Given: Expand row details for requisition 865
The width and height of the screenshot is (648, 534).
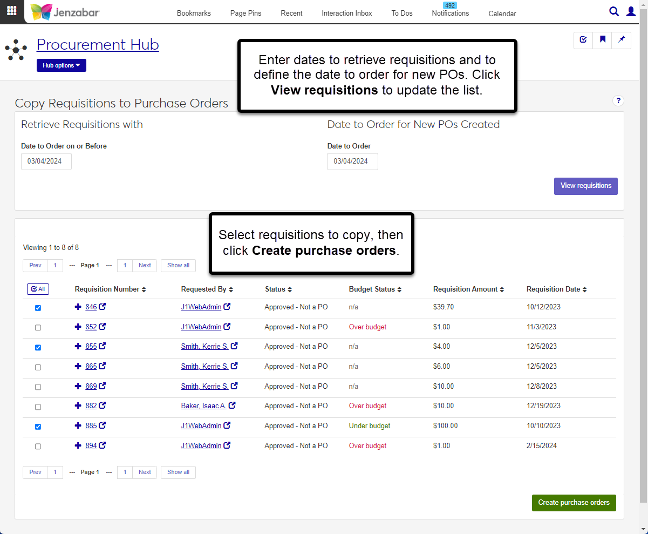Looking at the screenshot, I should [78, 366].
